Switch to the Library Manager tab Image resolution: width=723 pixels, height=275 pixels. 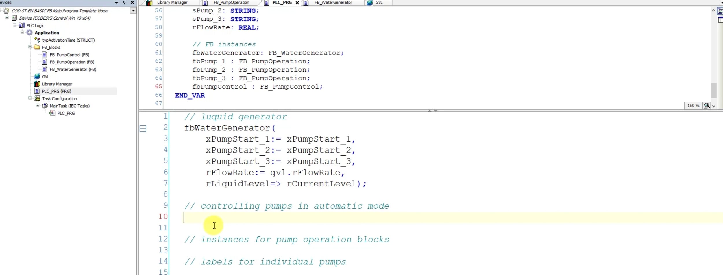172,3
